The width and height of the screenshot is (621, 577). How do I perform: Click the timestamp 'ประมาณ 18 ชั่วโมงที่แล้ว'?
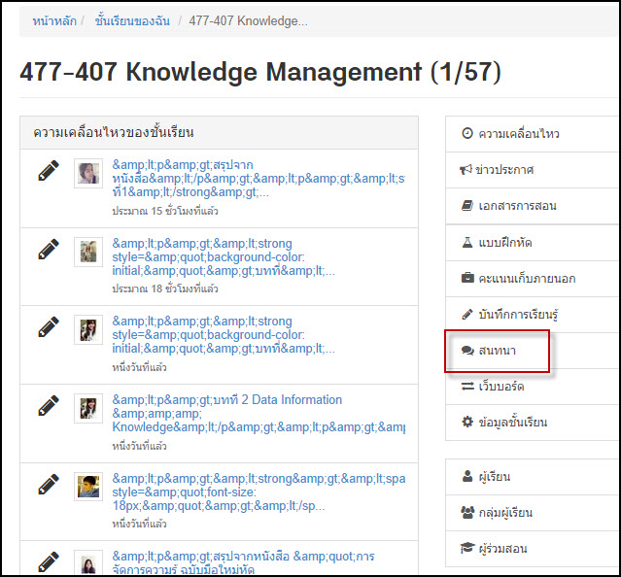pos(165,288)
